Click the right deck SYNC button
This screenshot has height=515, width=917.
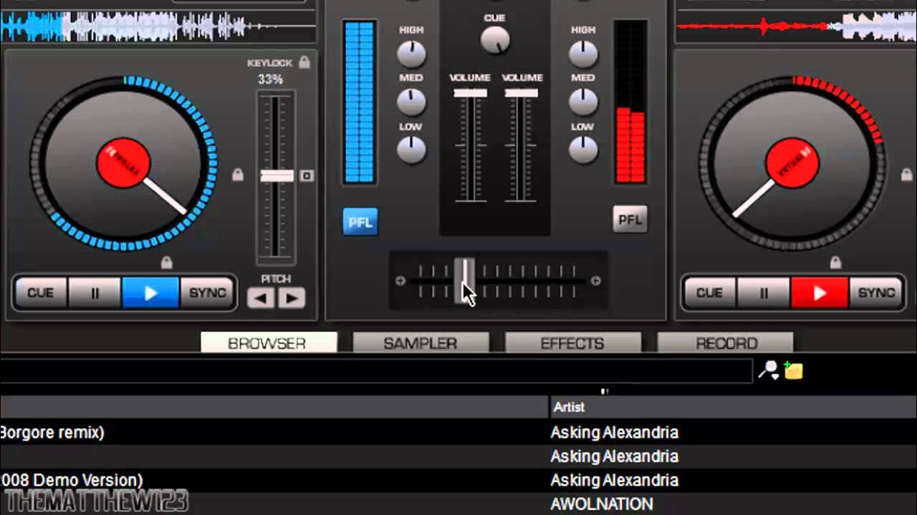pos(877,293)
